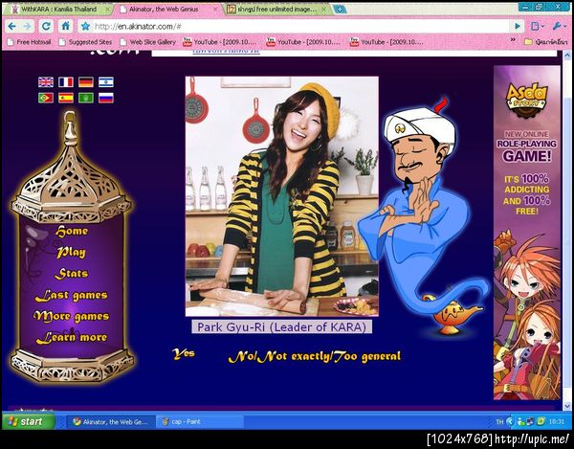574x449 pixels.
Task: Open the Asda Story game advertisement
Action: (x=527, y=233)
